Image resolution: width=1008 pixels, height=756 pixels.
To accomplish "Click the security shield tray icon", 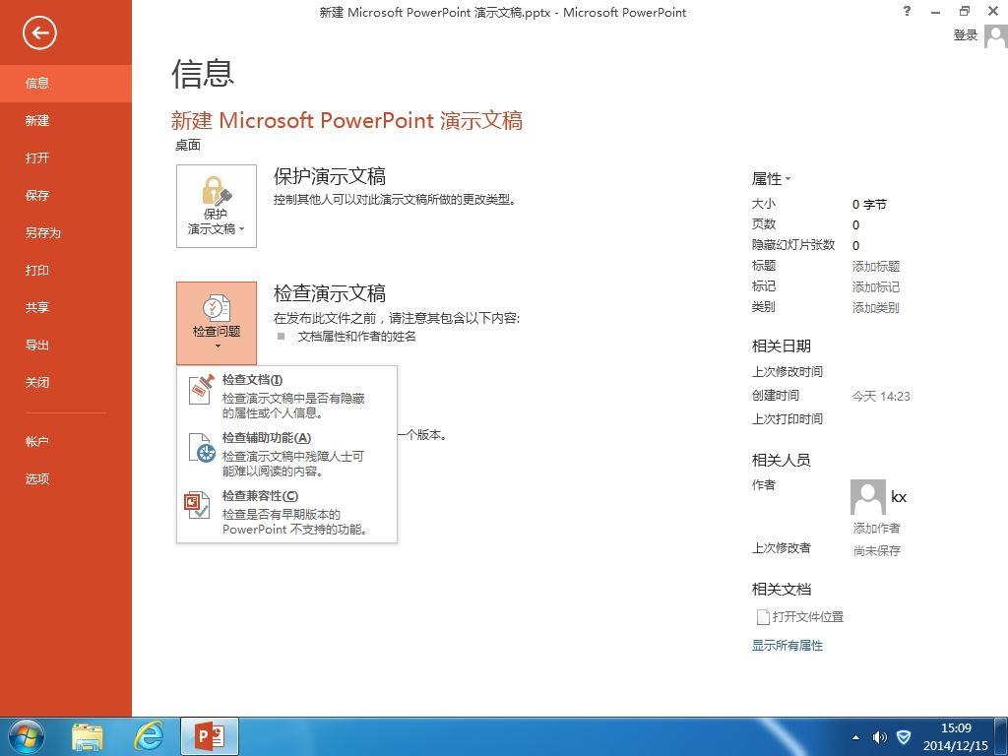I will pyautogui.click(x=904, y=737).
